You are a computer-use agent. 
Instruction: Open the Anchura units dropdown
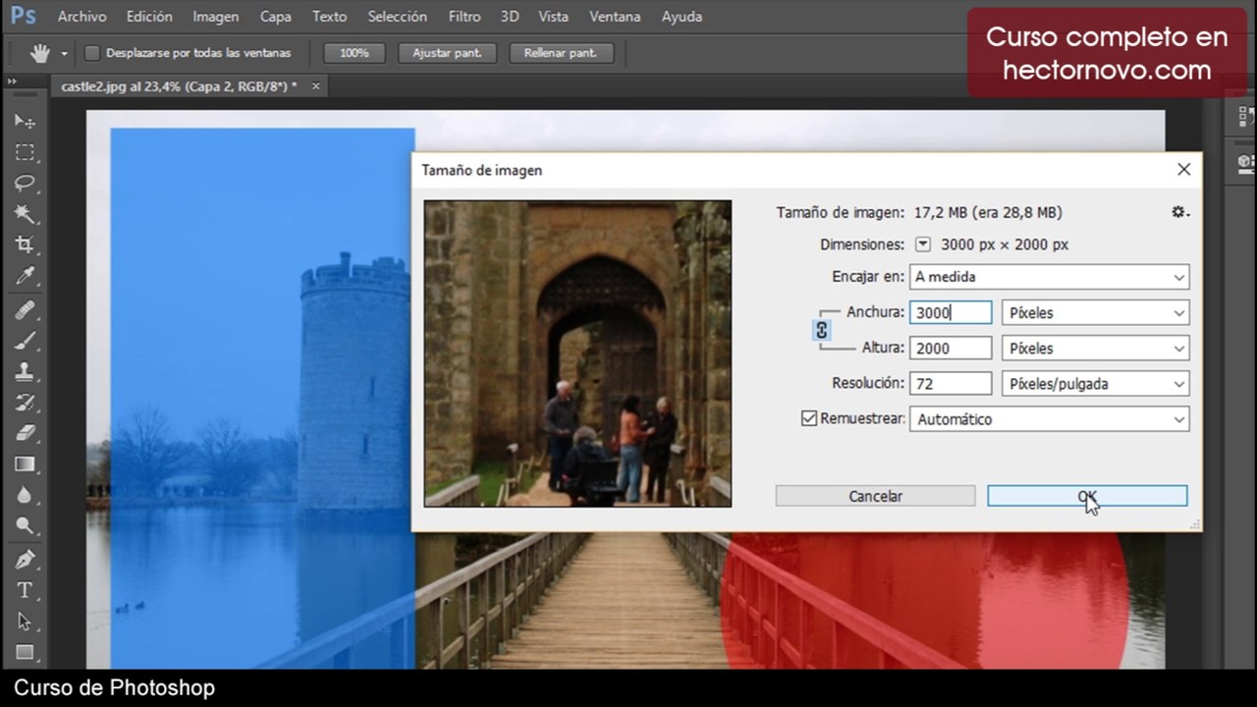pos(1095,313)
